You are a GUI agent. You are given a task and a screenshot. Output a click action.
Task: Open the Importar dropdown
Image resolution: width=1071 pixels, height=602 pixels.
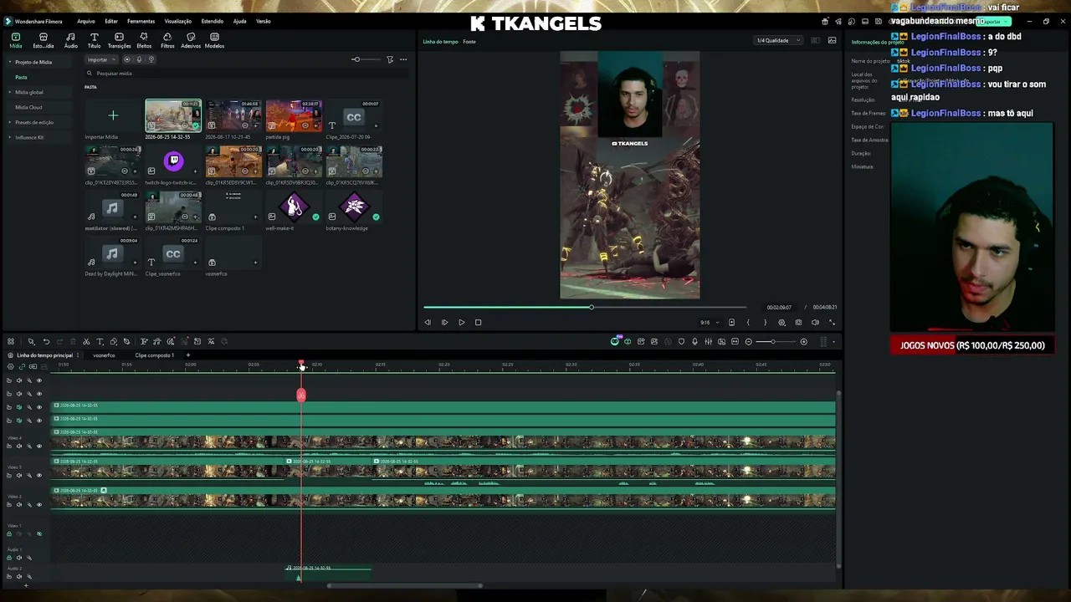pos(102,59)
